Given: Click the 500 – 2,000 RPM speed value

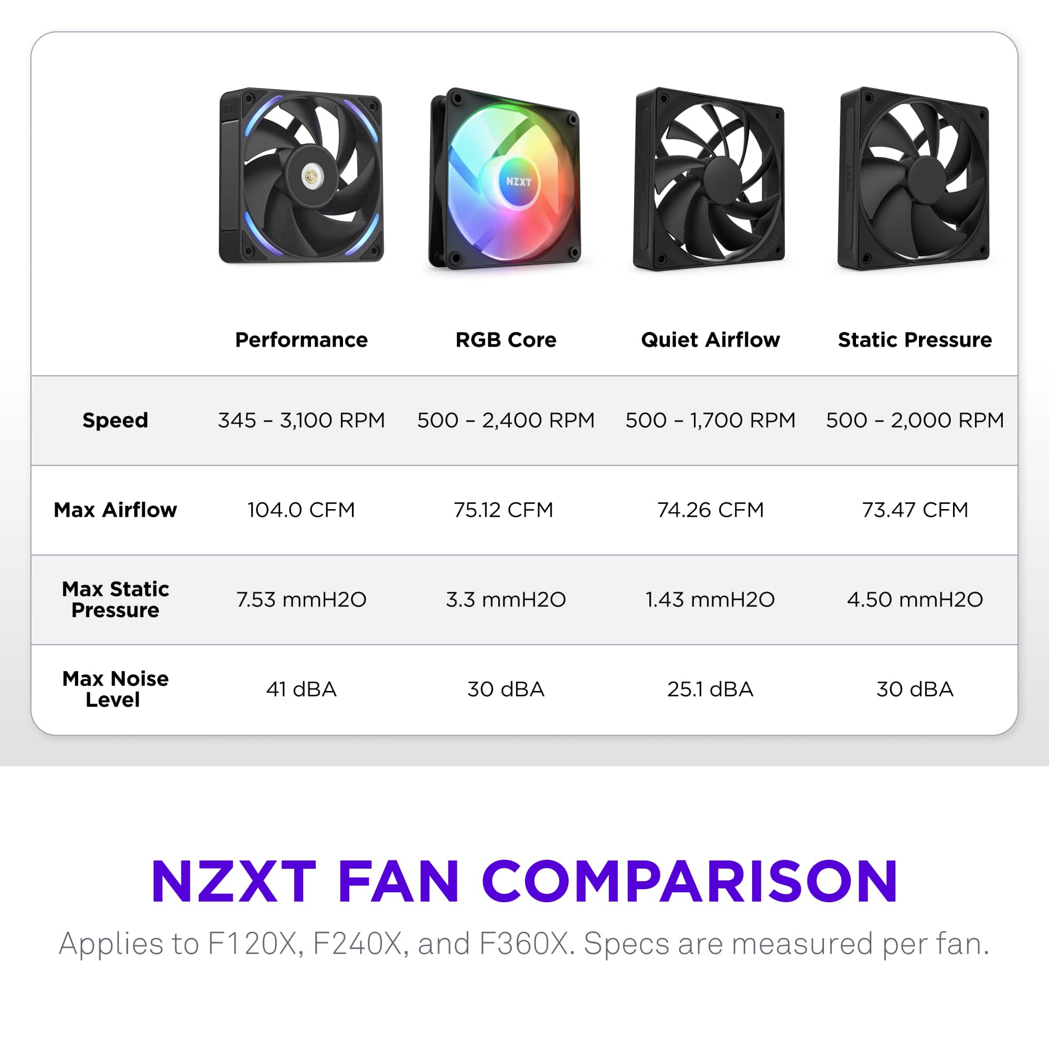Looking at the screenshot, I should (915, 420).
